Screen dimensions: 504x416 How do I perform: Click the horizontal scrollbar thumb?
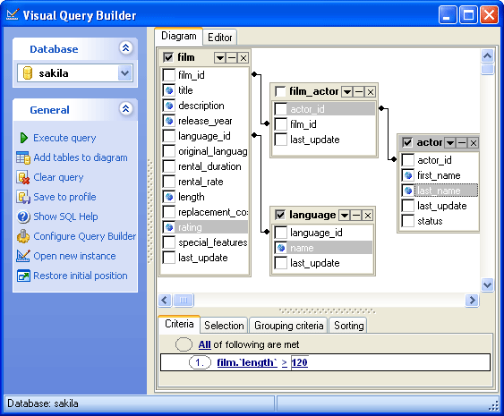(x=184, y=301)
